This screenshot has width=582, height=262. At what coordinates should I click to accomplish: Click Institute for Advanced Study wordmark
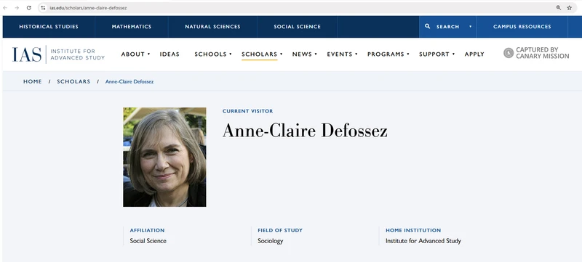(78, 54)
